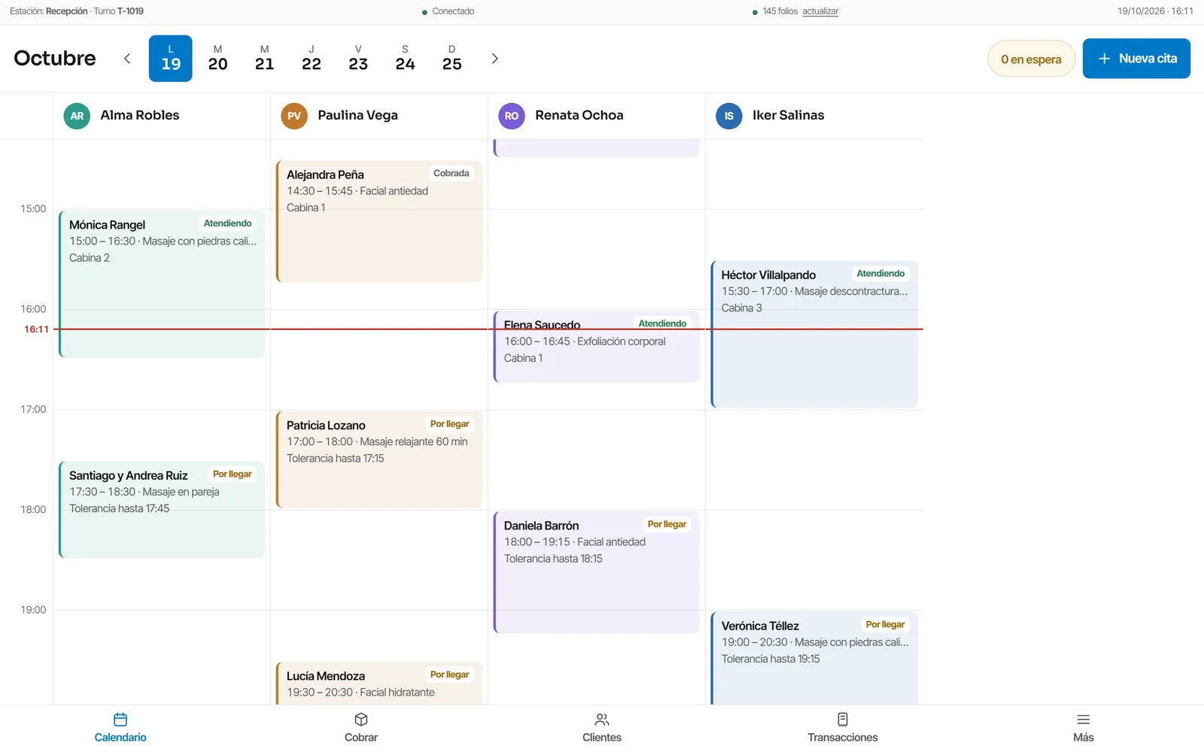This screenshot has height=752, width=1204.
Task: Click the 'actualizar' link
Action: pos(820,11)
